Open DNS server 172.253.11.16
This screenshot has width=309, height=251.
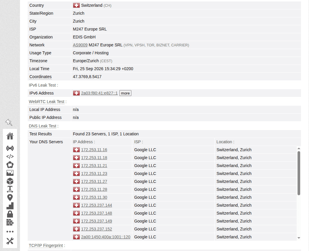point(94,150)
